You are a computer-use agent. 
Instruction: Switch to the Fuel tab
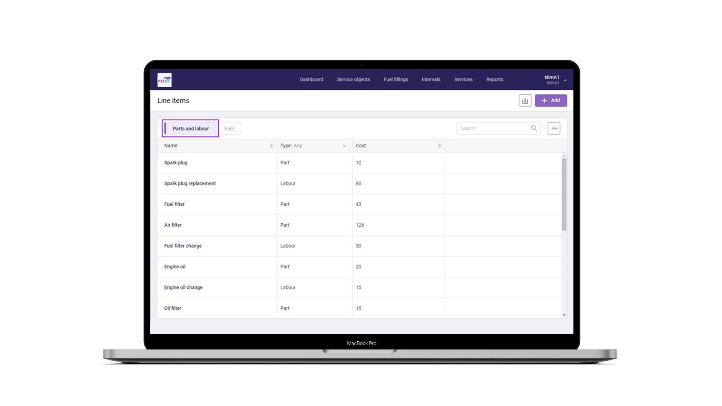coord(229,129)
